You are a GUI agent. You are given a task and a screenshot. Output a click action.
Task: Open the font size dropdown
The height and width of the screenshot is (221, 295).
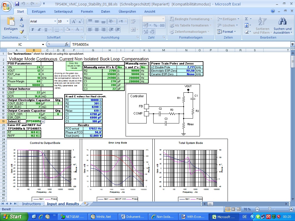coord(67,21)
